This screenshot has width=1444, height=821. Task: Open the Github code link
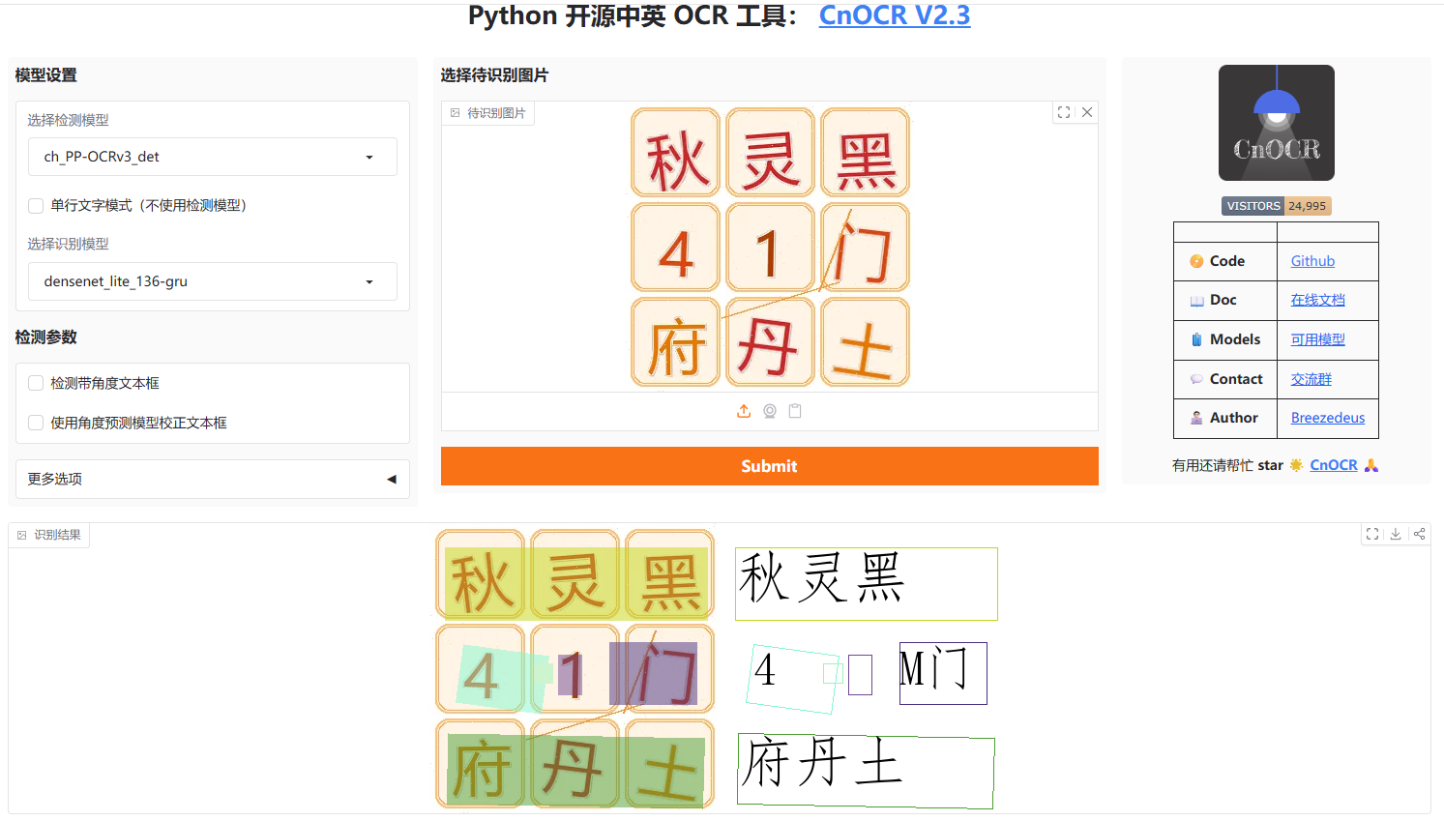tap(1312, 261)
